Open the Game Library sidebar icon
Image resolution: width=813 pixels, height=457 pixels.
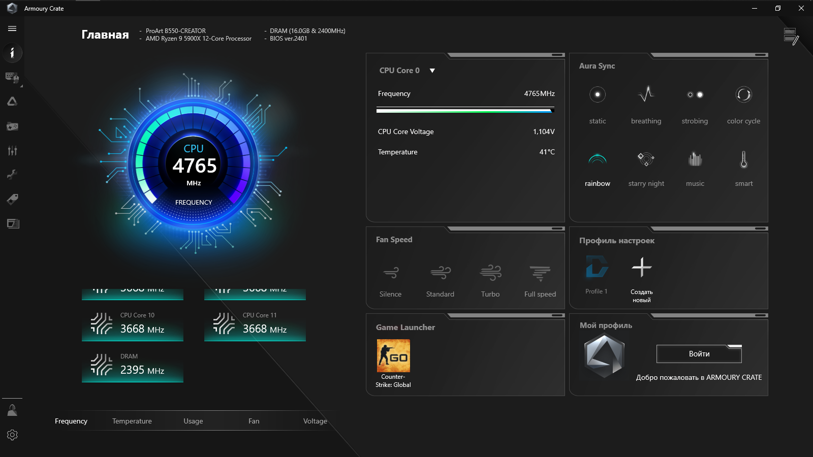pos(12,126)
